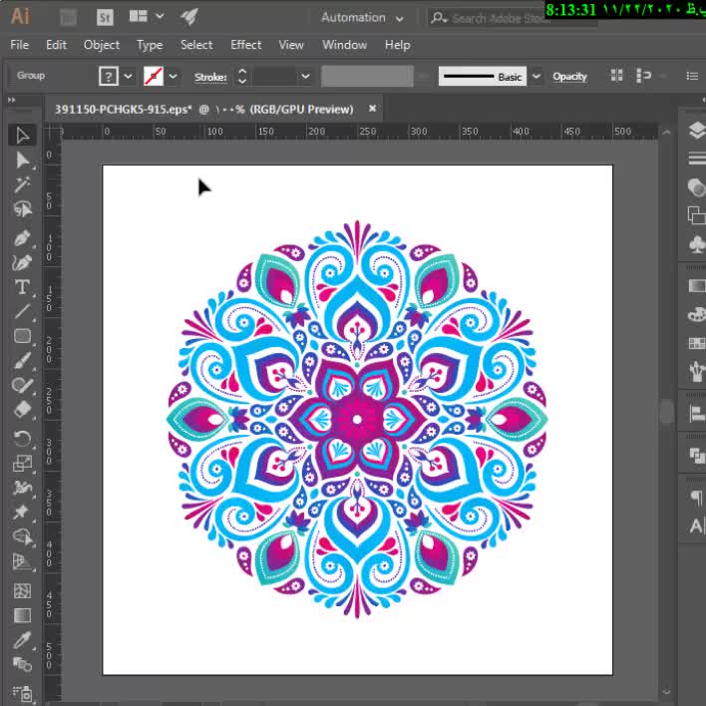Pick the Eyedropper tool

point(23,640)
